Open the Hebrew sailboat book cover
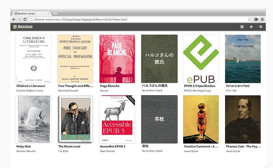Viewport: 273px width, 168px height. click(x=243, y=59)
